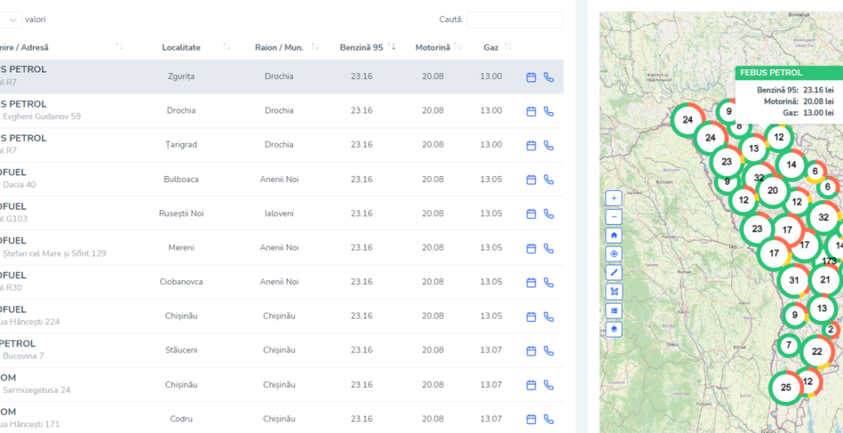
Task: Click the map cluster marker labeled 31
Action: coord(794,280)
